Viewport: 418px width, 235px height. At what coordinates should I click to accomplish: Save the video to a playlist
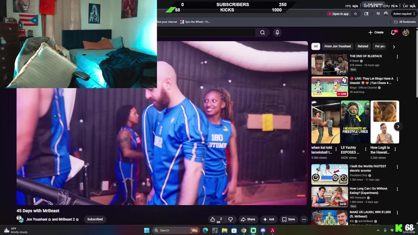[x=288, y=219]
